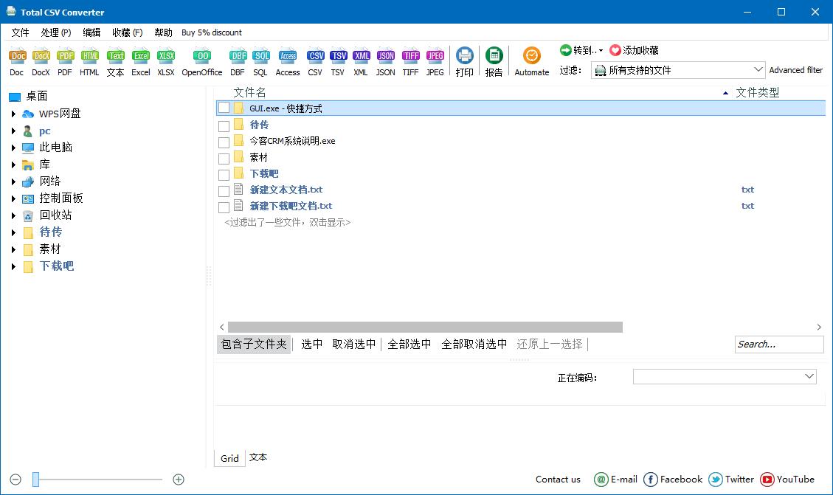Viewport: 833px width, 495px height.
Task: Expand the 此电脑 tree node
Action: coord(13,148)
